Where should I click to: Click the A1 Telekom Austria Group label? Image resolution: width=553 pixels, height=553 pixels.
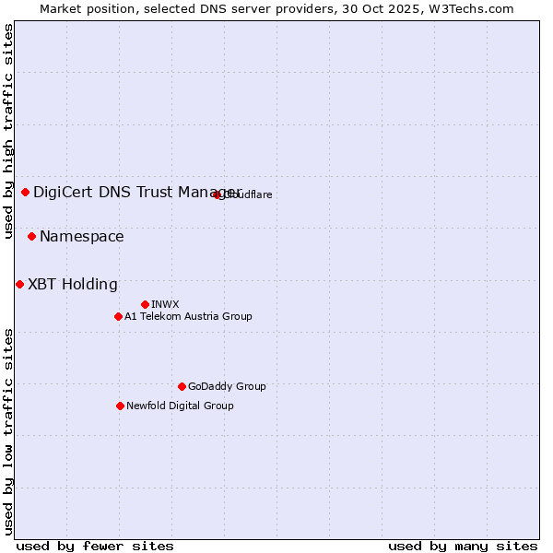pyautogui.click(x=188, y=316)
